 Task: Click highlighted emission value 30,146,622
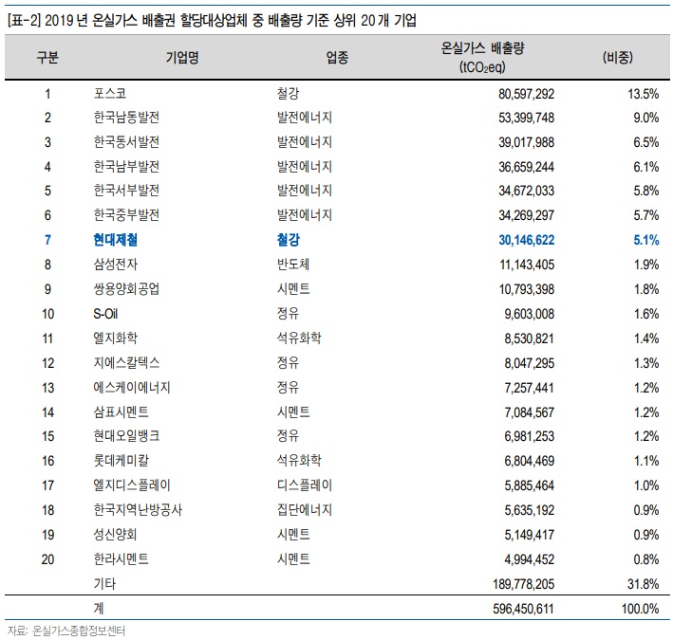[x=526, y=240]
